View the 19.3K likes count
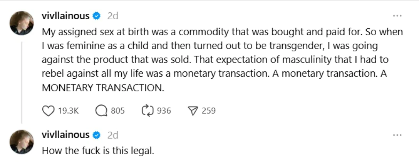 click(68, 111)
